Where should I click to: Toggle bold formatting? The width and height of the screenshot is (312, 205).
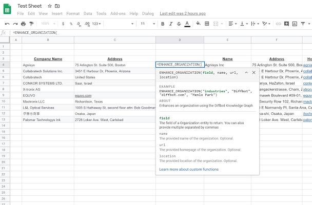click(163, 24)
